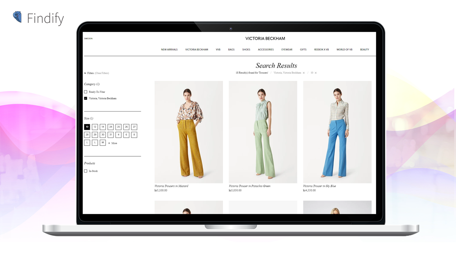The width and height of the screenshot is (456, 256).
Task: Select size 26 filter box
Action: [x=126, y=127]
